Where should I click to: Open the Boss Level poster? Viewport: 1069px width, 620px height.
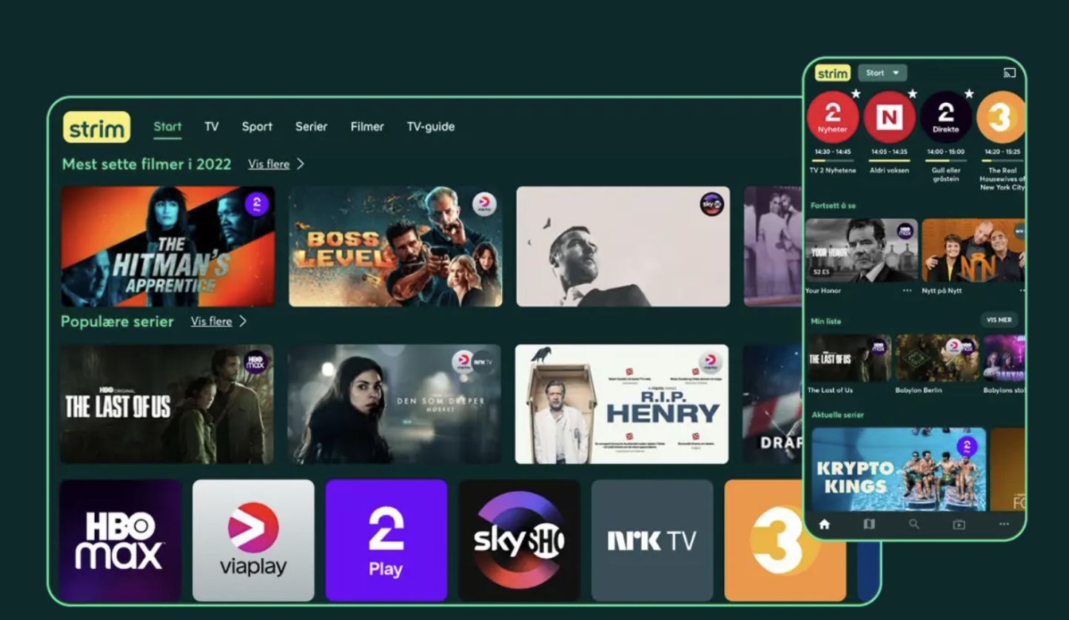(395, 246)
